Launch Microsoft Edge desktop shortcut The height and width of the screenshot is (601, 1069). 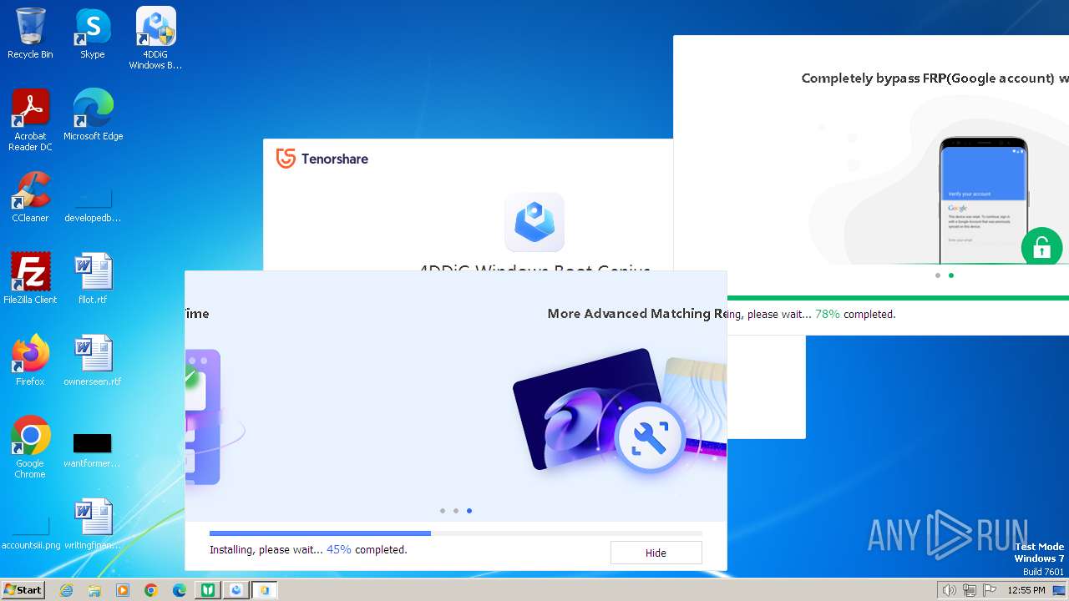point(93,115)
